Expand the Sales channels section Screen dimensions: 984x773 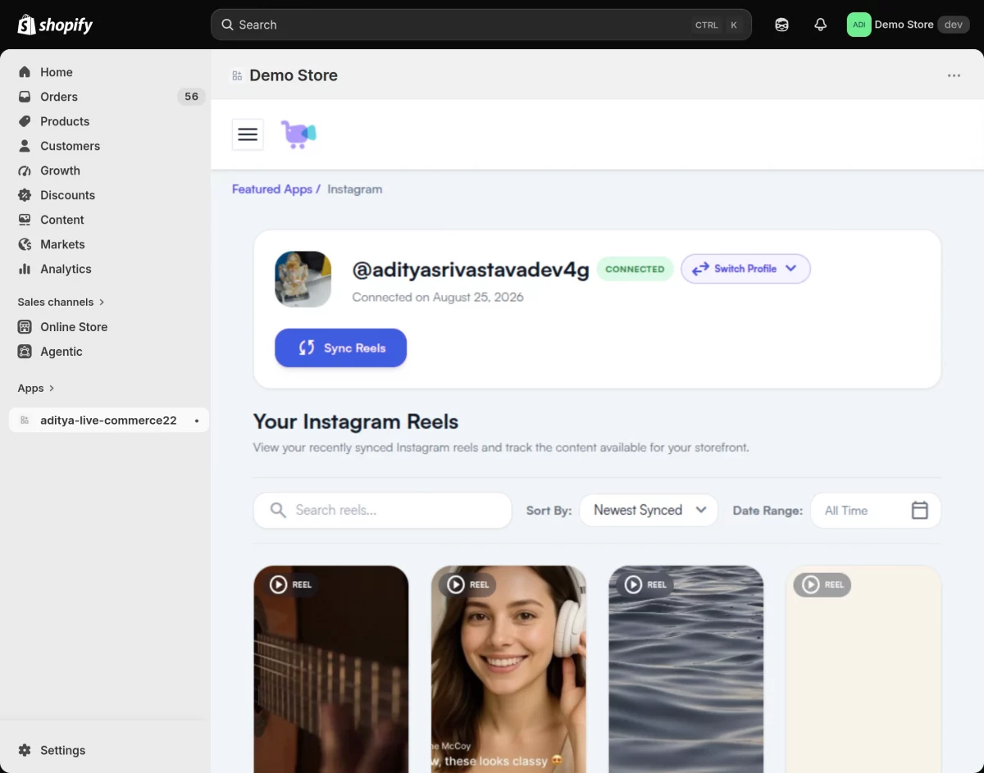(x=61, y=302)
